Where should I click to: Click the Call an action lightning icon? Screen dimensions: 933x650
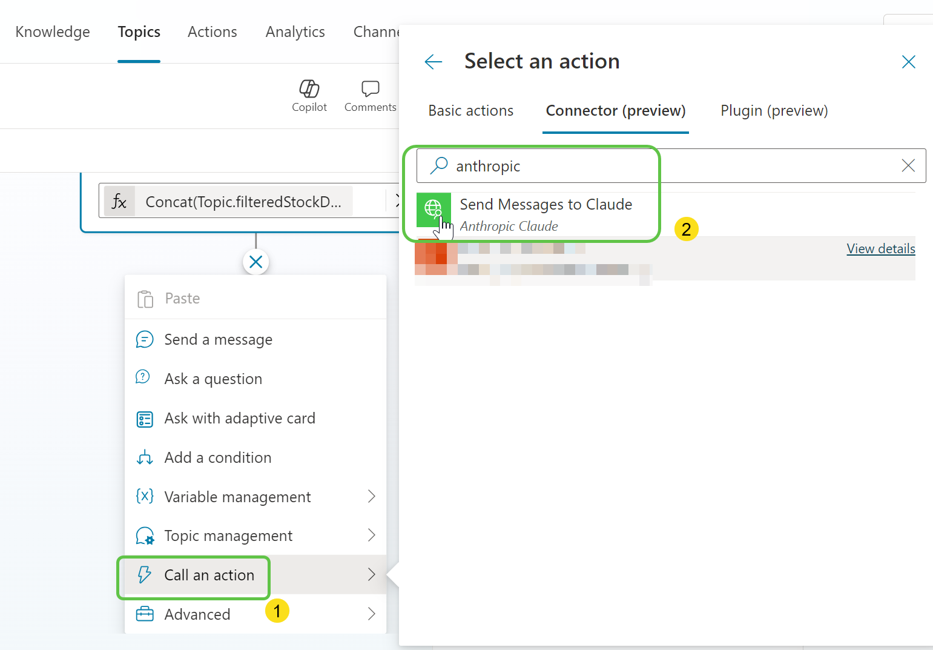[144, 574]
